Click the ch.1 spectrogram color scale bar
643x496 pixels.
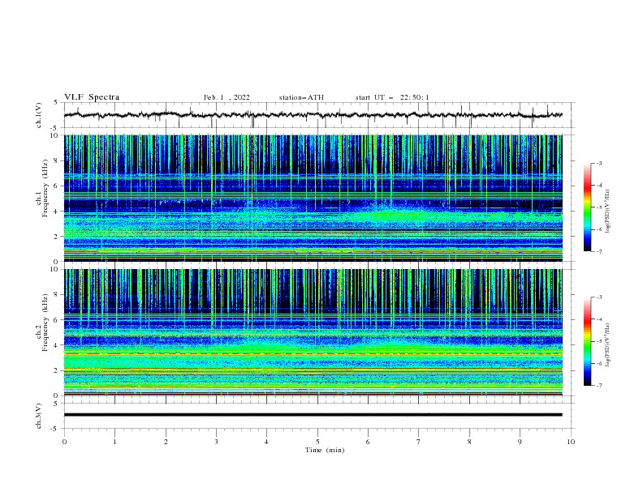click(x=587, y=207)
